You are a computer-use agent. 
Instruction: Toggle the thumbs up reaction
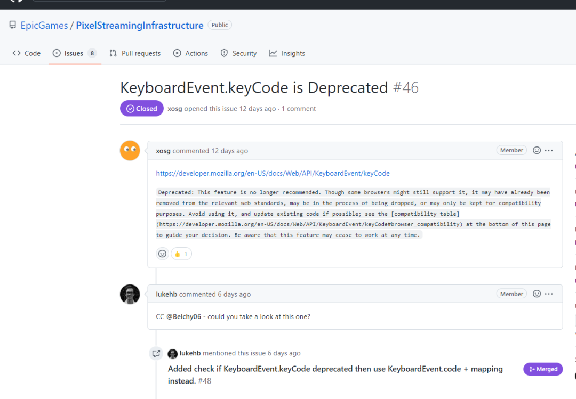[x=181, y=254]
